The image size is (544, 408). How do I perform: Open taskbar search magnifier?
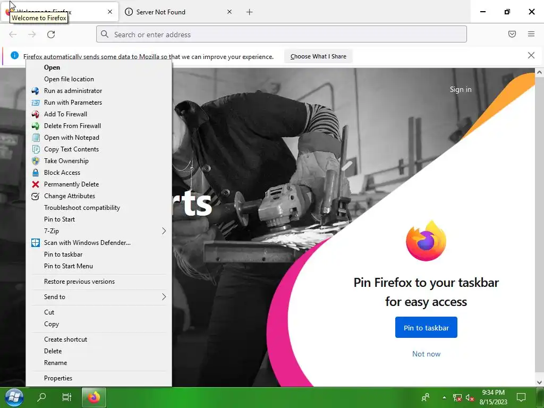point(41,397)
